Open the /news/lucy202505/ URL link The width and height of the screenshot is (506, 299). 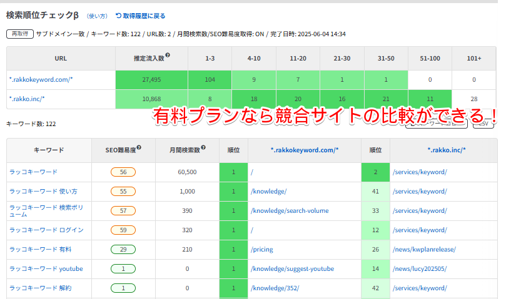coord(420,268)
